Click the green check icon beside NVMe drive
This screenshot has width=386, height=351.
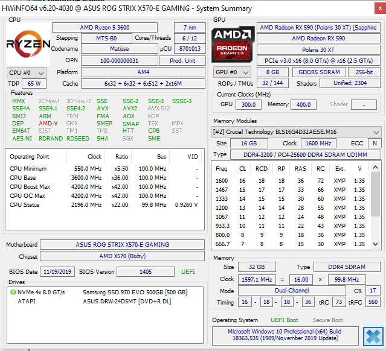[x=13, y=292]
